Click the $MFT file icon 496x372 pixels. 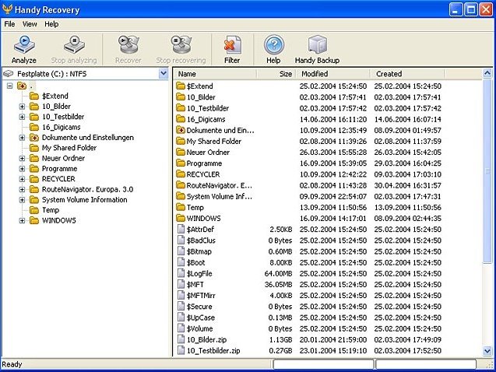(181, 285)
